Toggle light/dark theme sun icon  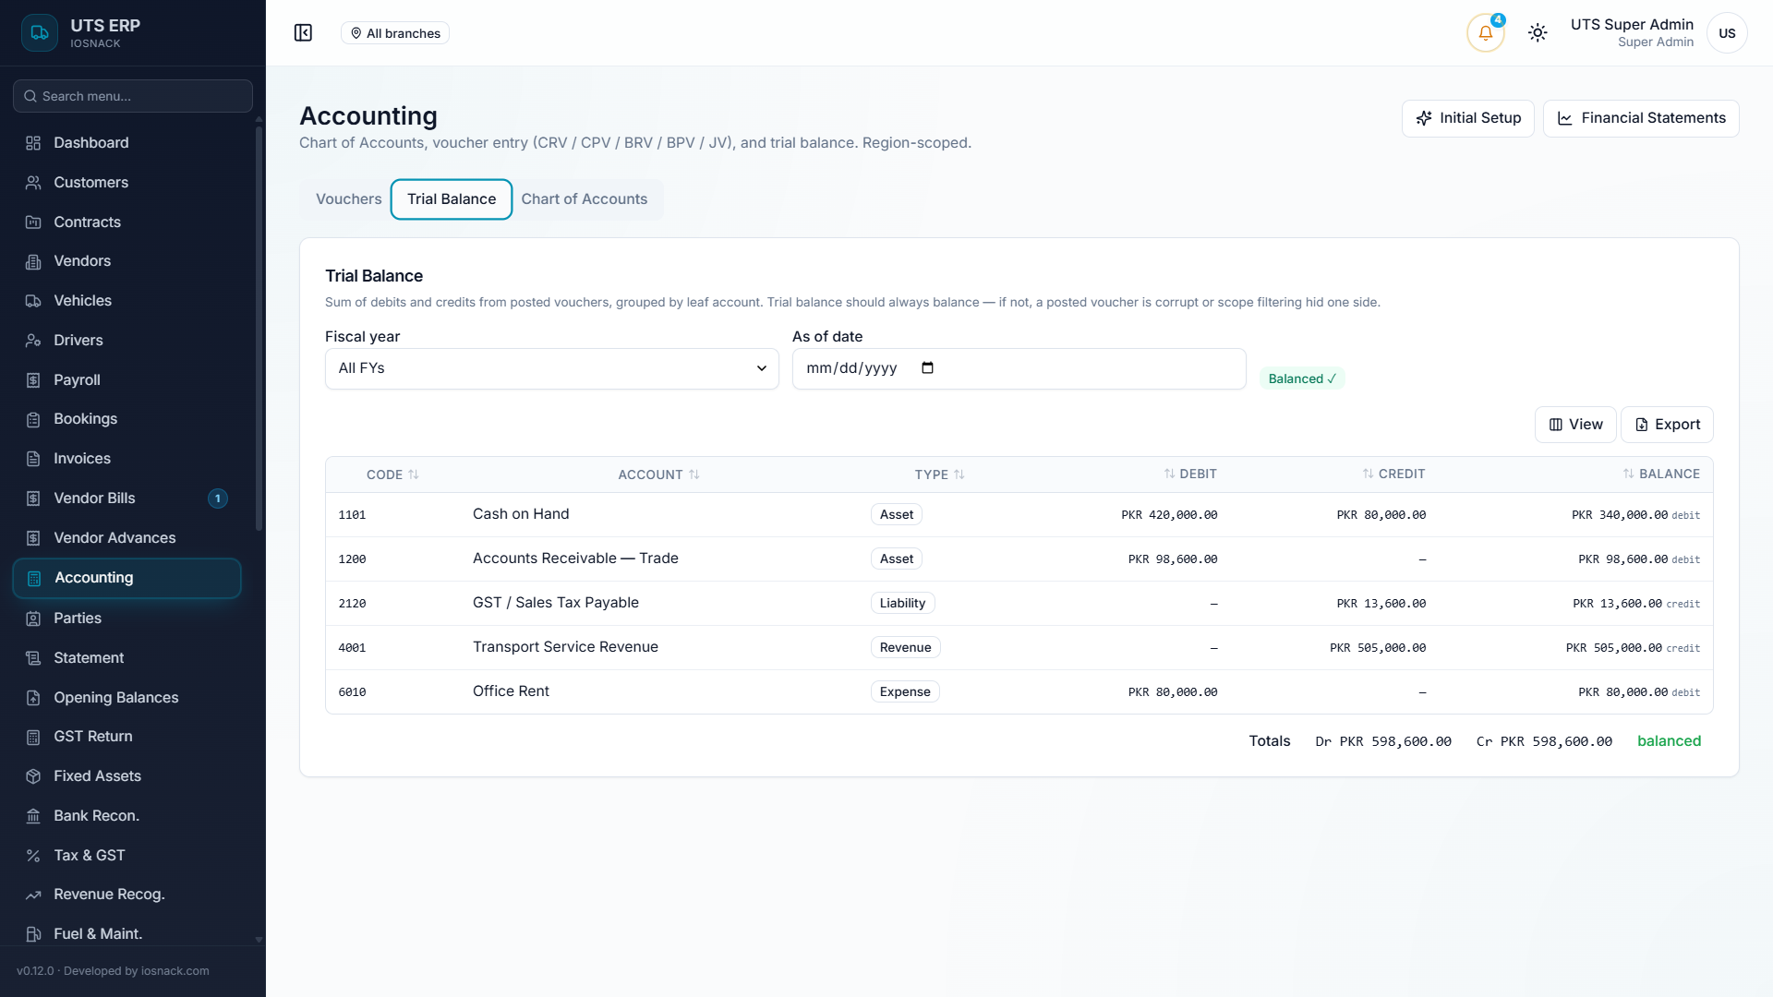(1538, 33)
